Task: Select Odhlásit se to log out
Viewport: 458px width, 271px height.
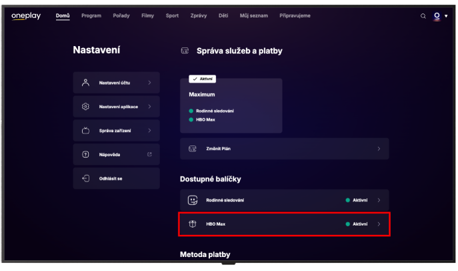Action: click(116, 178)
